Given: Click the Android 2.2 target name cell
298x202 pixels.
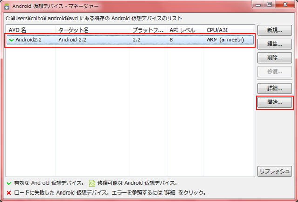Looking at the screenshot, I should 72,40.
